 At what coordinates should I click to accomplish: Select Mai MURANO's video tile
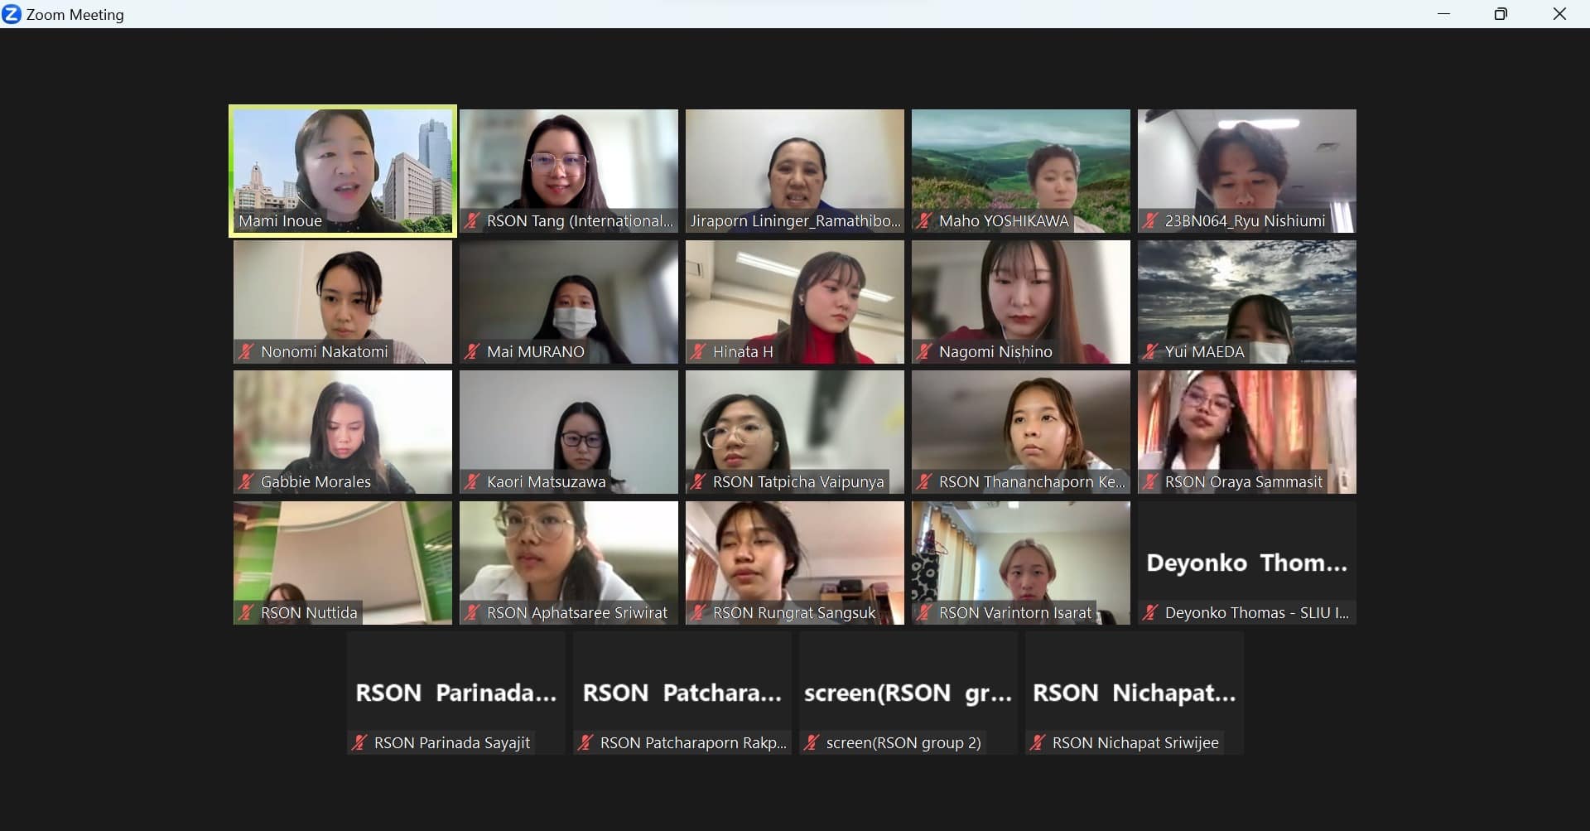click(569, 302)
